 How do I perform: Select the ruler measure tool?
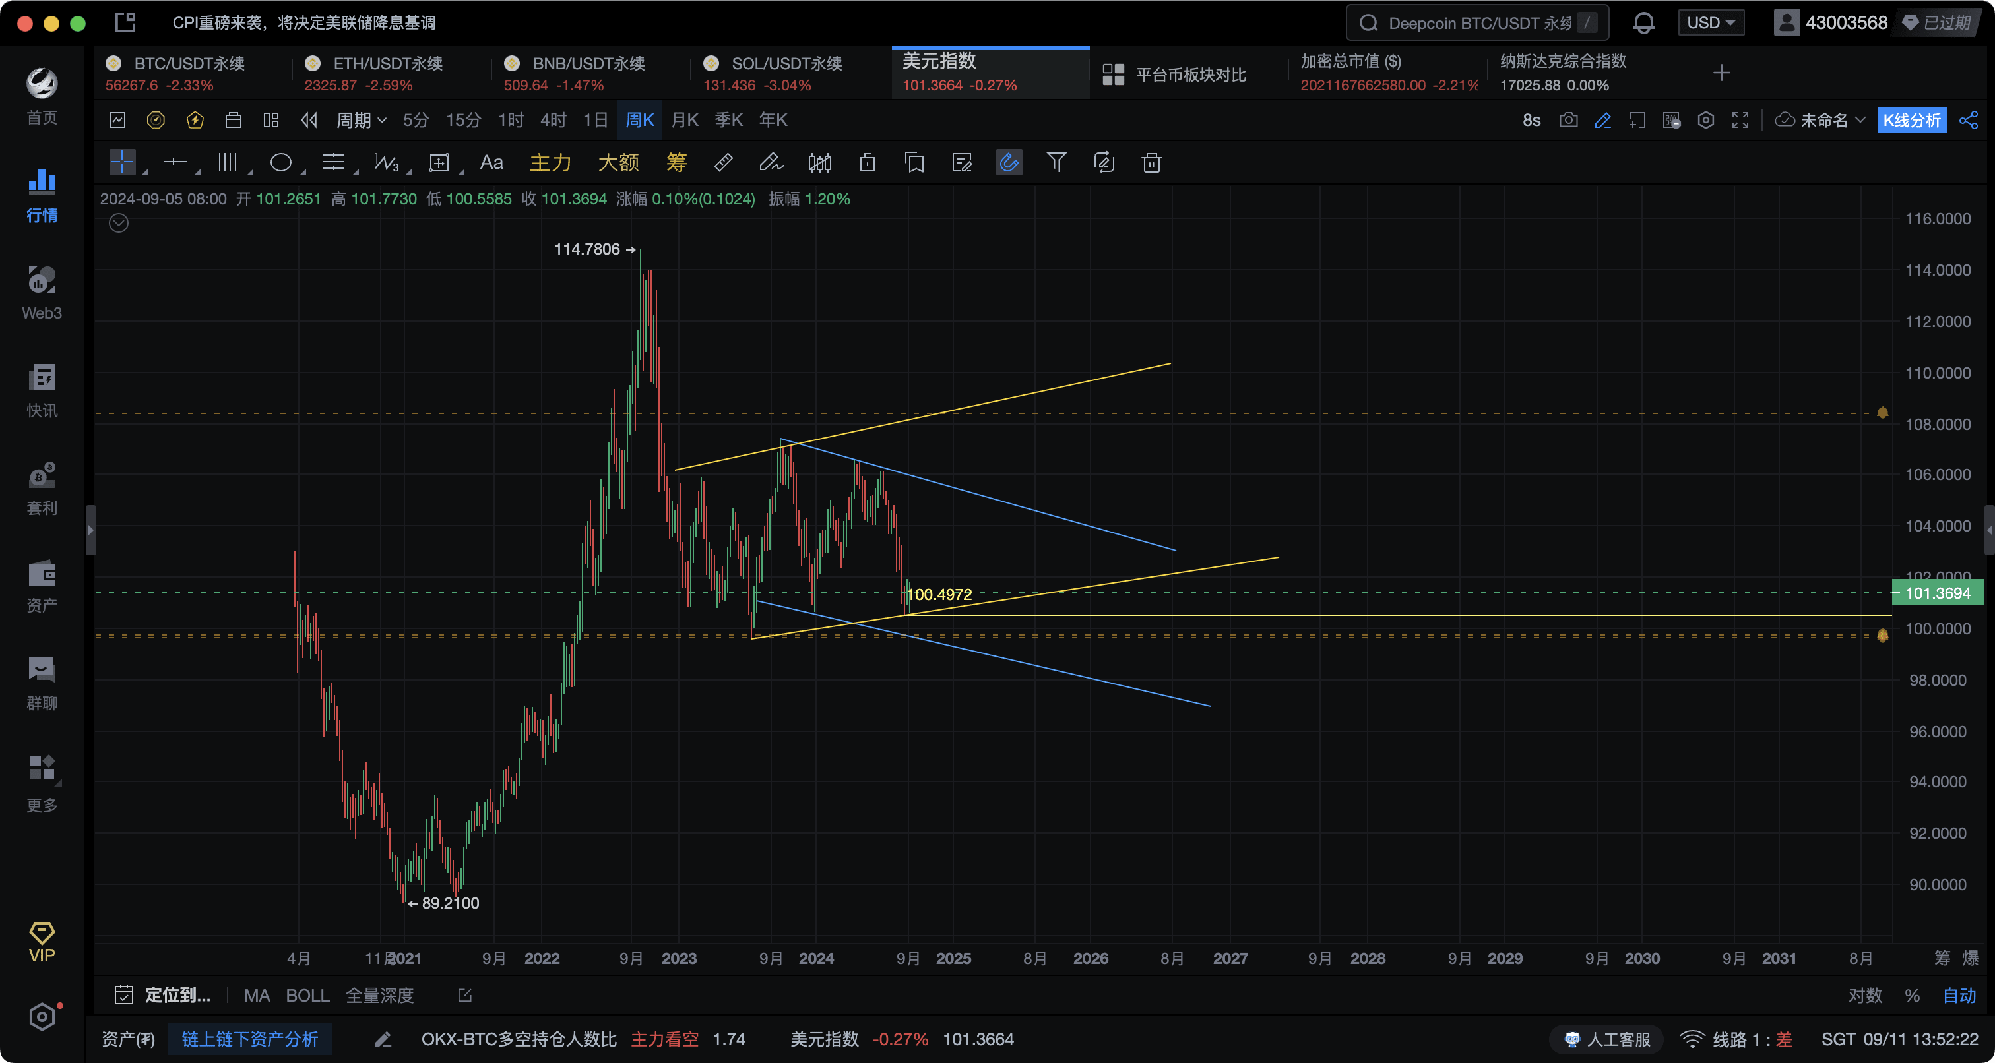723,162
